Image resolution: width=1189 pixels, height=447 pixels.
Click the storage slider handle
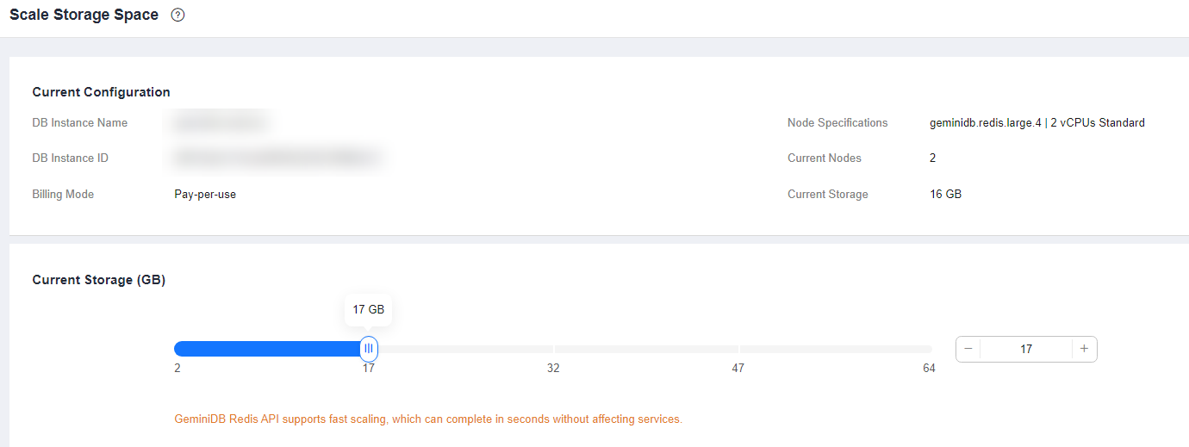click(369, 349)
